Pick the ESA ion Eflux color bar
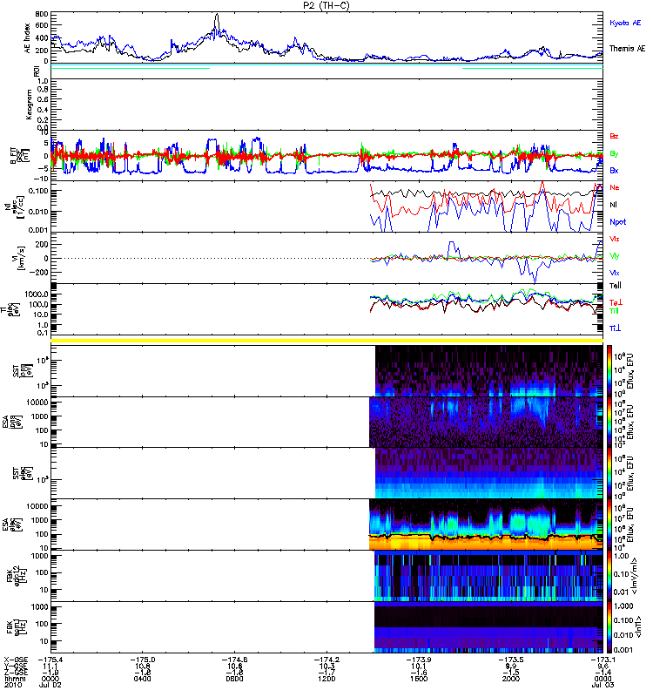 tap(609, 423)
